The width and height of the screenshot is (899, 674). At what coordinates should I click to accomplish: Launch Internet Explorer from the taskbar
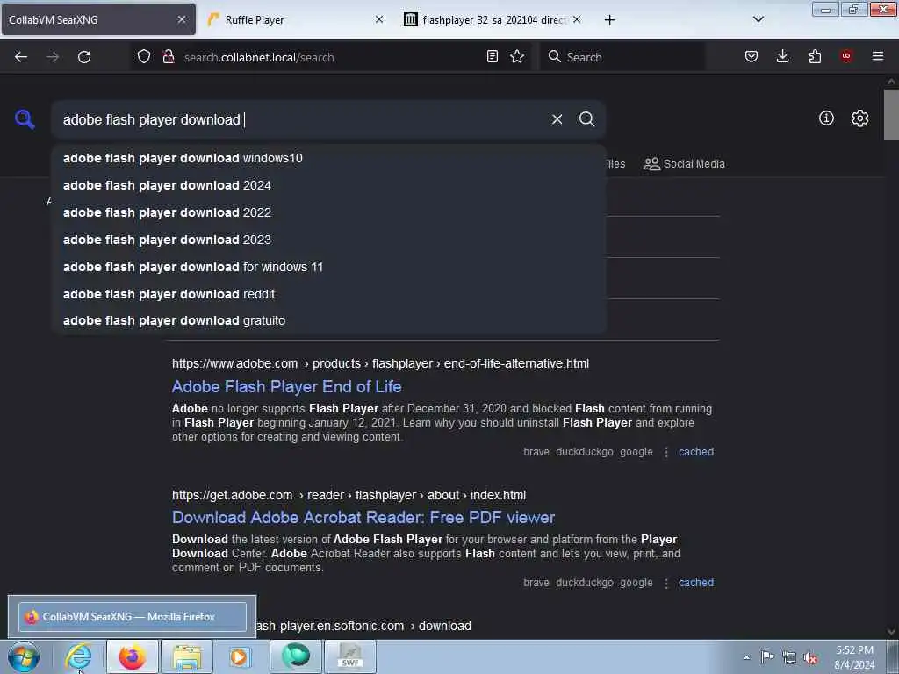point(78,656)
